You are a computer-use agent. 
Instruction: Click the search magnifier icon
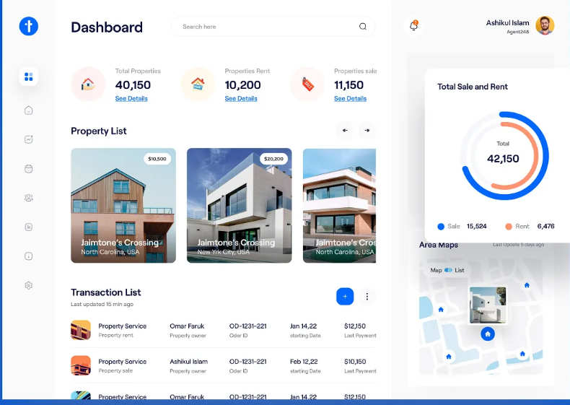coord(363,26)
